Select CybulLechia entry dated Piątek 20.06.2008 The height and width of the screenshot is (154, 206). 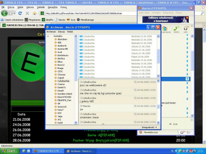[118, 57]
